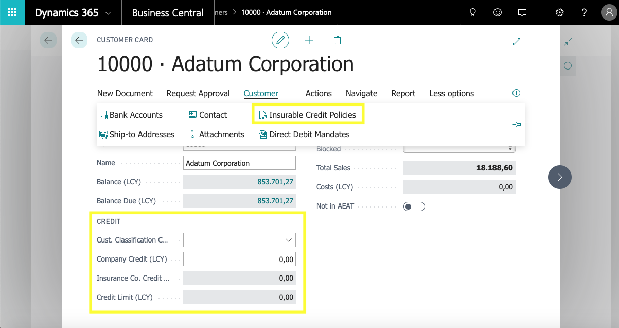Click Costs (LCY) value 0,00
619x328 pixels.
tap(459, 187)
